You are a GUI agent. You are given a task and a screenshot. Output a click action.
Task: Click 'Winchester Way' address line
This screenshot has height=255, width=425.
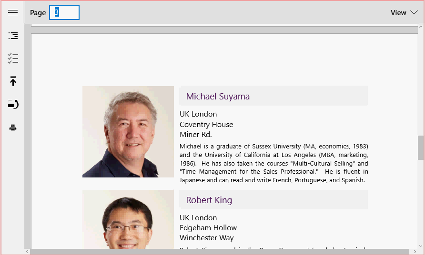click(206, 238)
